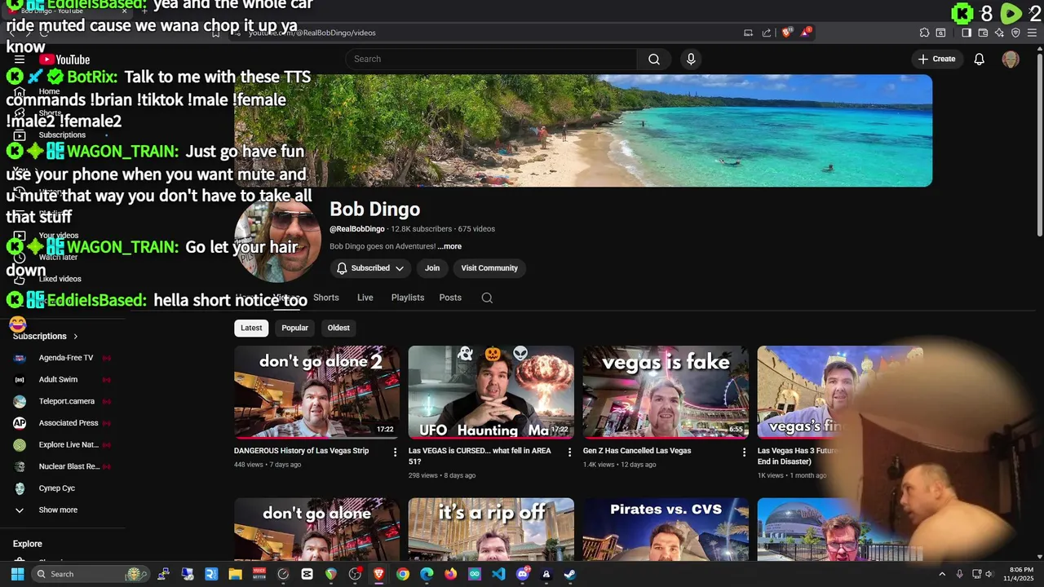Play the 'Pirates vs. CVS' thumbnail

[666, 529]
